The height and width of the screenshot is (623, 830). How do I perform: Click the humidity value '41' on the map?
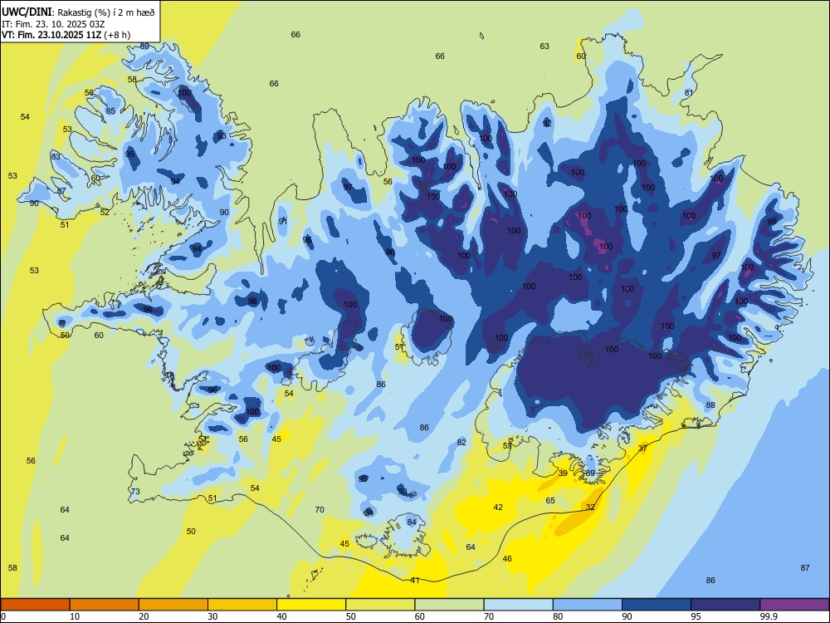pyautogui.click(x=415, y=580)
